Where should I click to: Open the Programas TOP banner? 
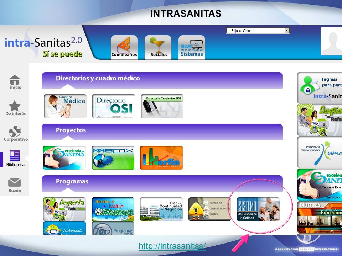pos(113,228)
